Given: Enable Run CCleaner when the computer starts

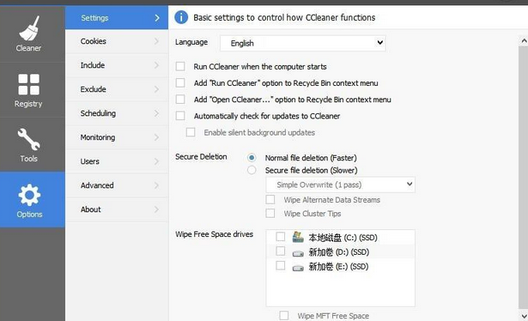Looking at the screenshot, I should (180, 66).
